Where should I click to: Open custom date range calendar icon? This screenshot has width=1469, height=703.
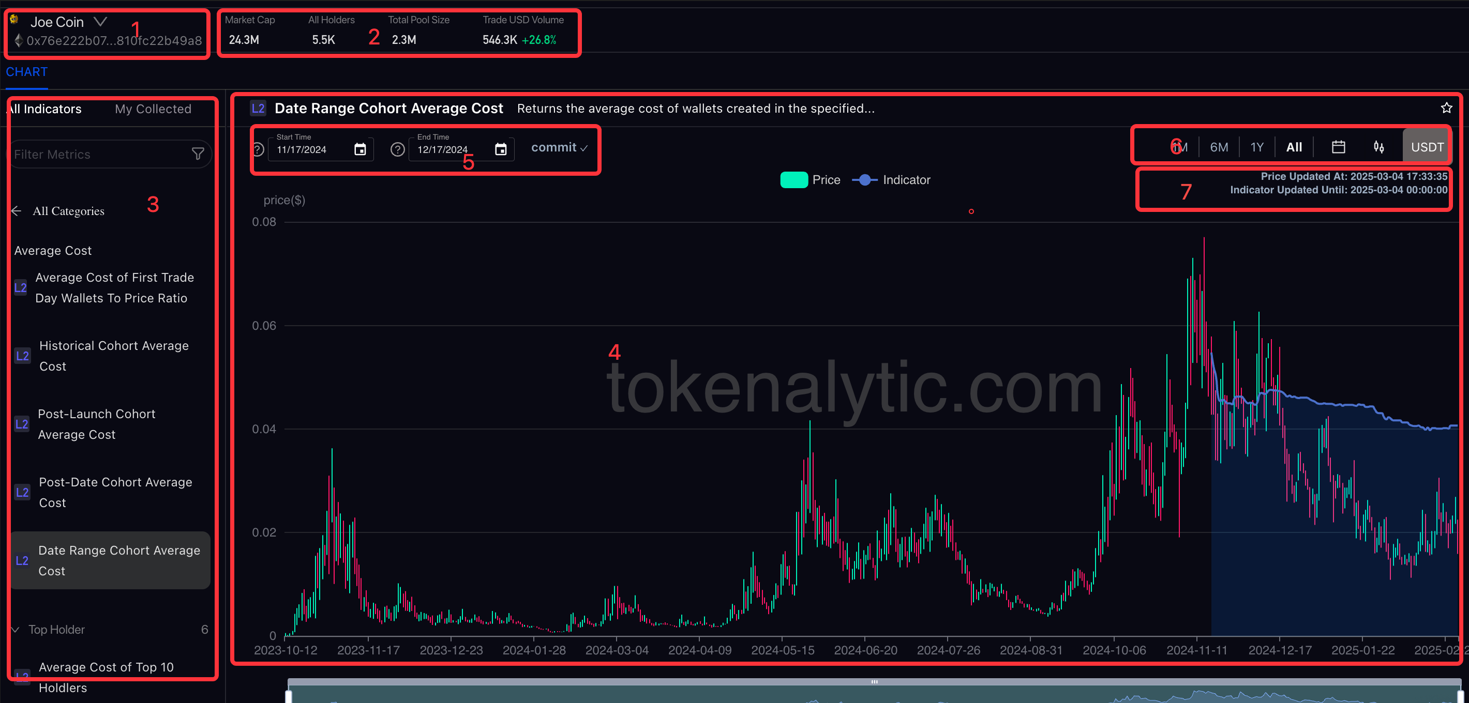pyautogui.click(x=1339, y=147)
